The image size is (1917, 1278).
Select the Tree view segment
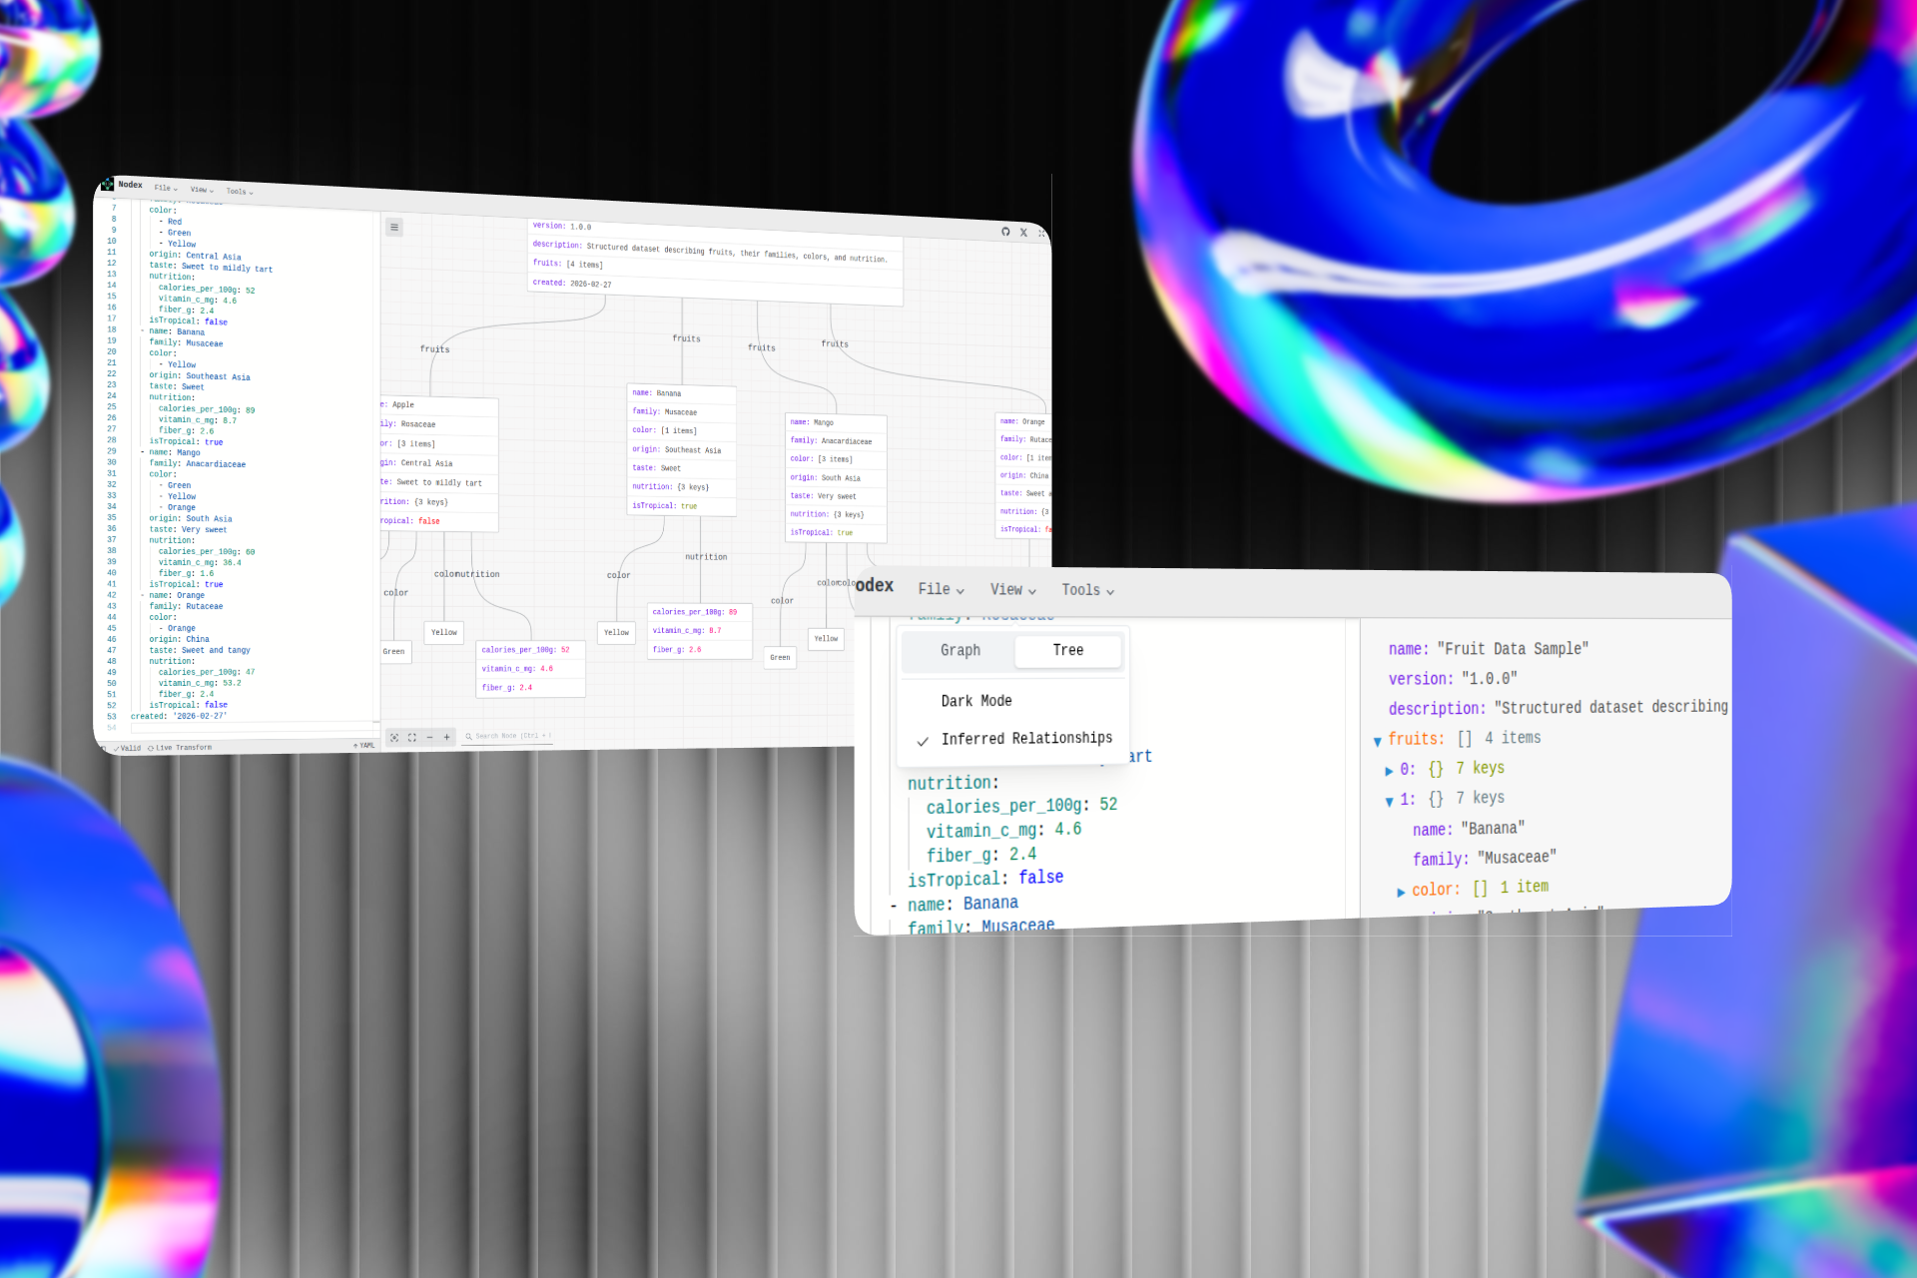pos(1067,650)
